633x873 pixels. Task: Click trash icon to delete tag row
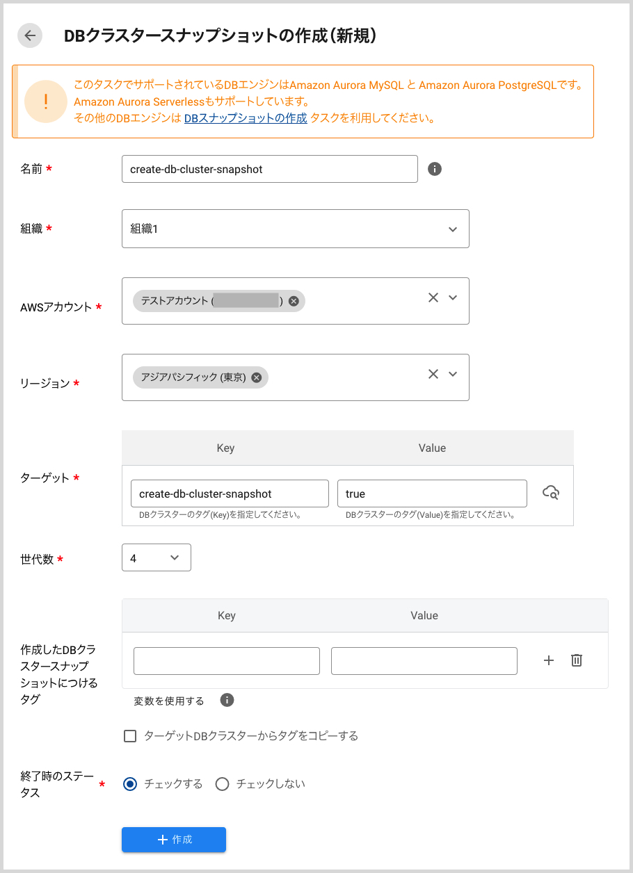click(x=576, y=660)
